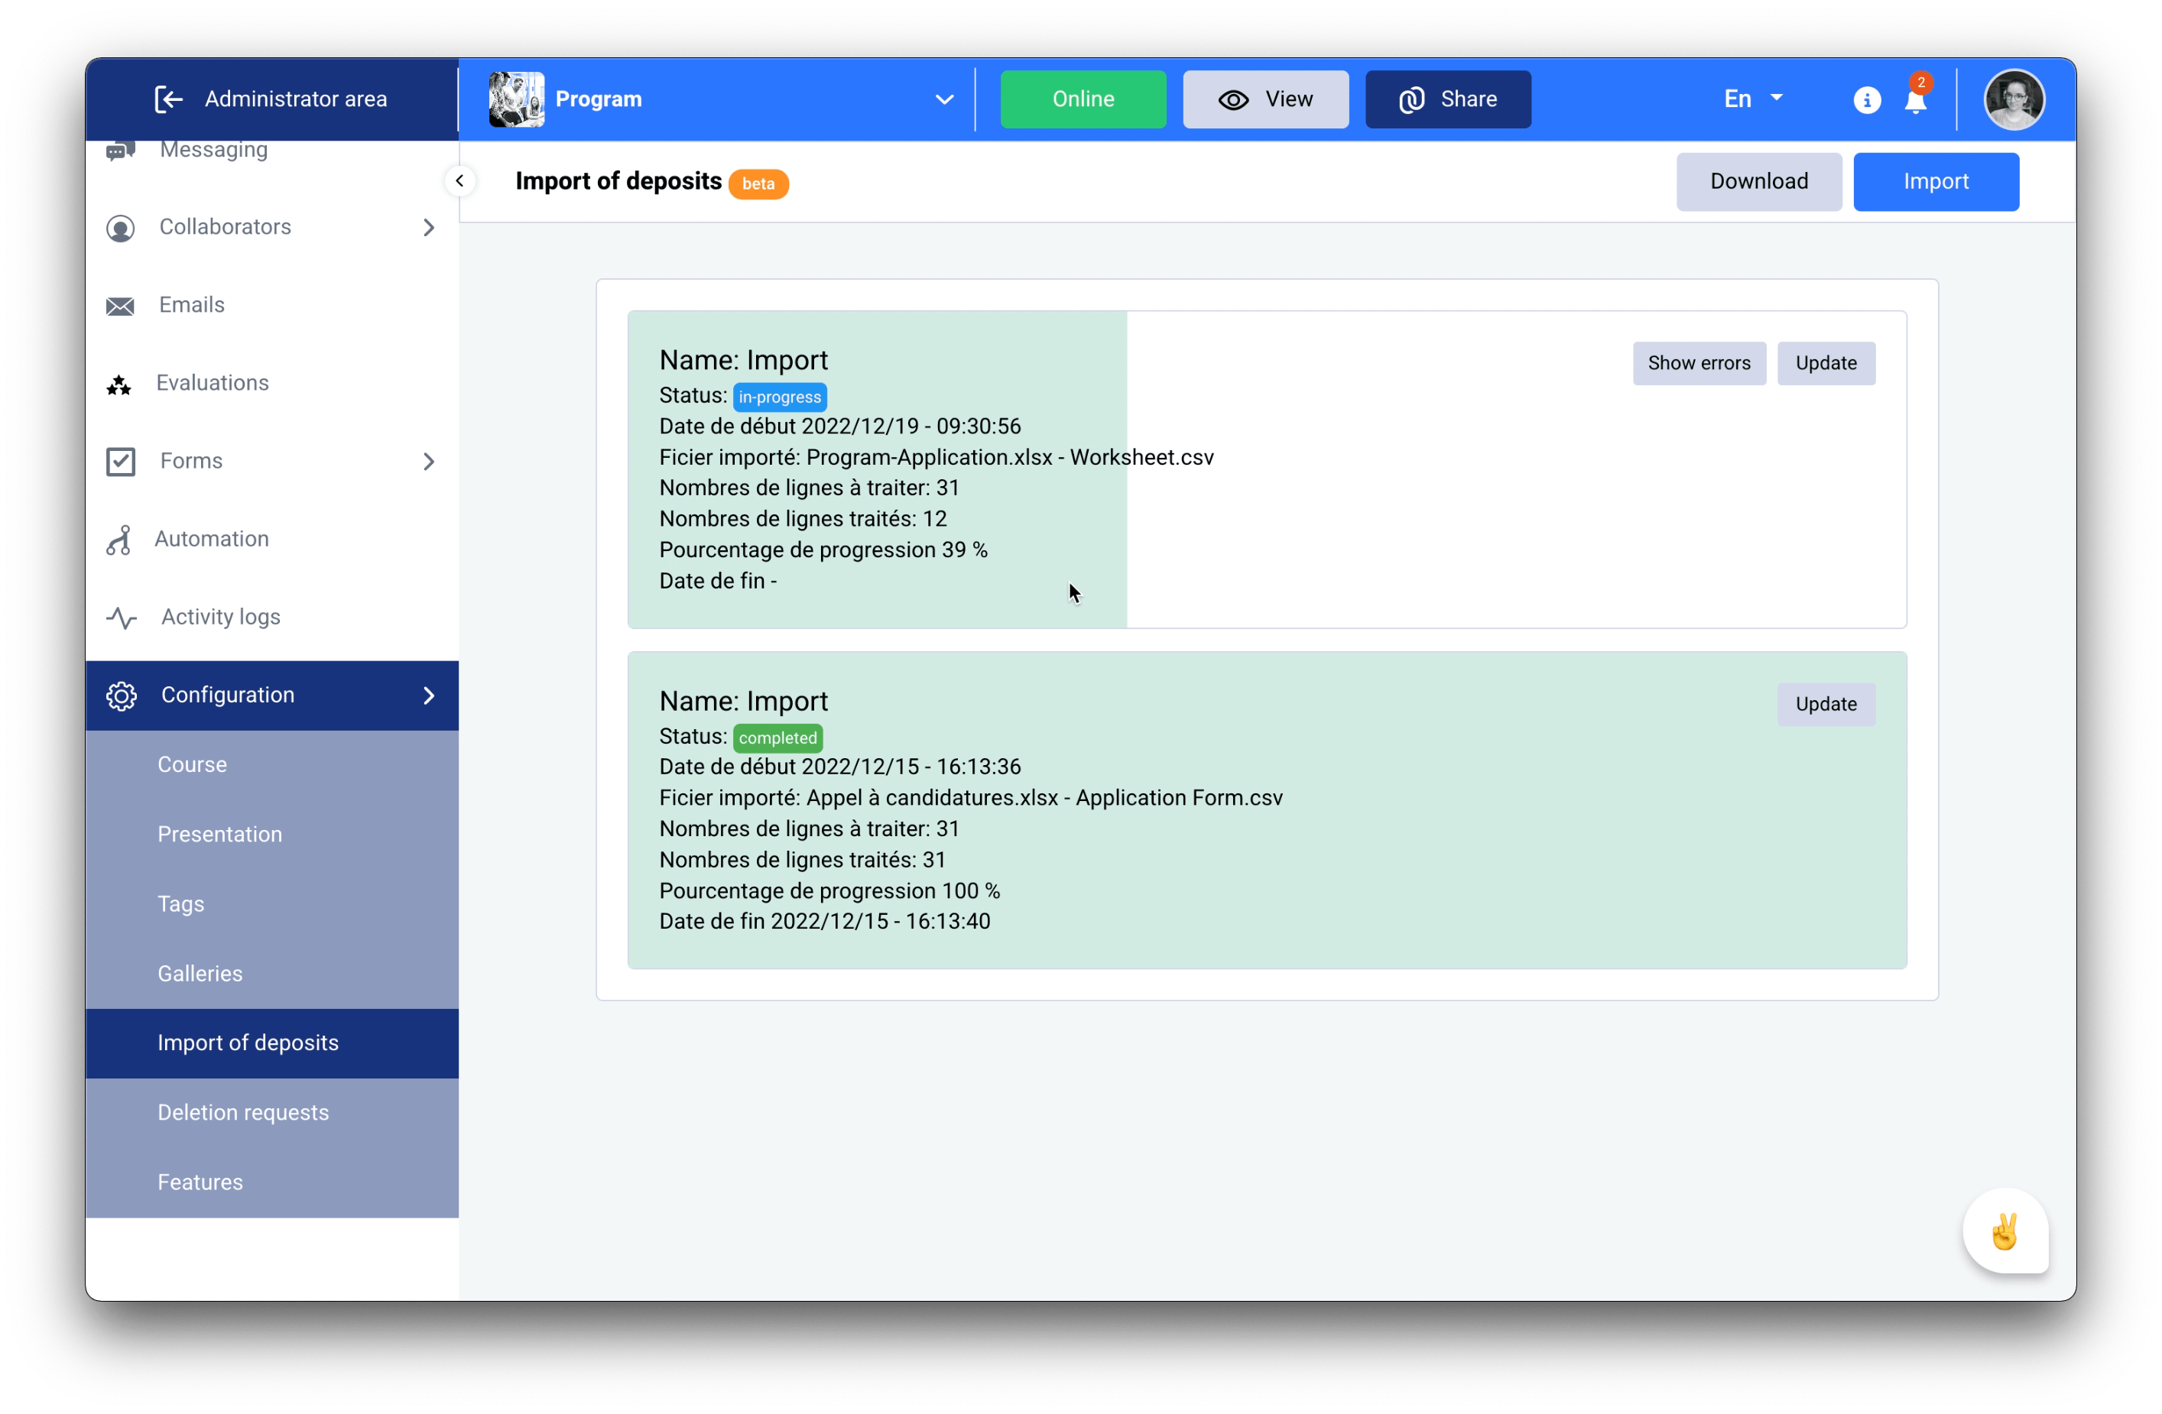Click the blue Import button
This screenshot has width=2162, height=1414.
(1936, 182)
